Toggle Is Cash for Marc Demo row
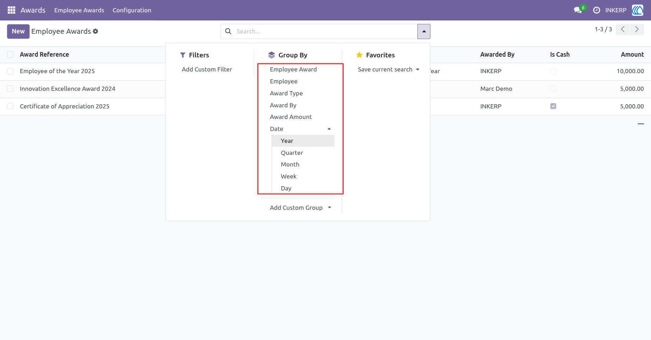 point(553,89)
